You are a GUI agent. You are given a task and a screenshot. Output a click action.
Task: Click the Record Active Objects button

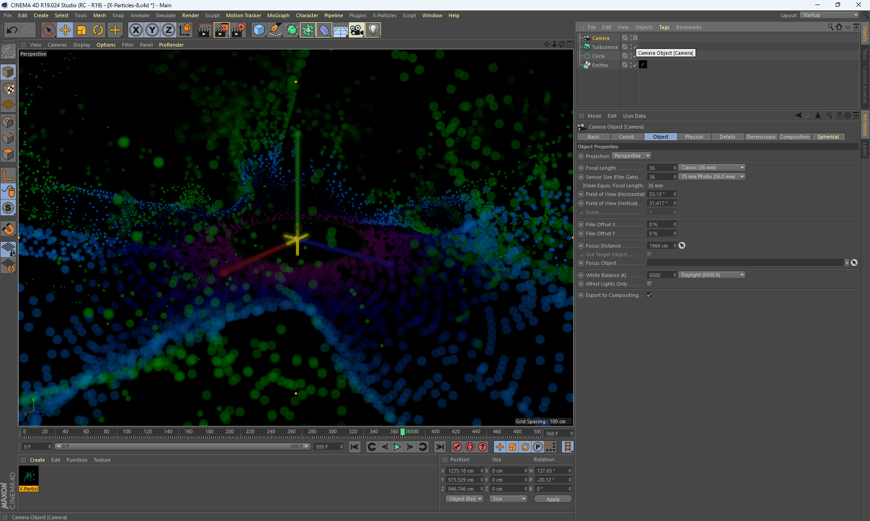coord(457,447)
